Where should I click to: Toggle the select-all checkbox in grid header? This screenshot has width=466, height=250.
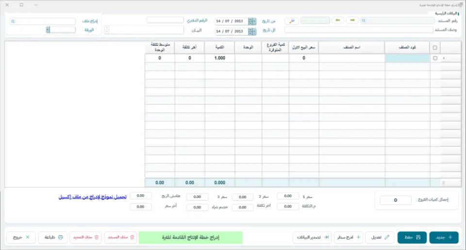[x=435, y=48]
